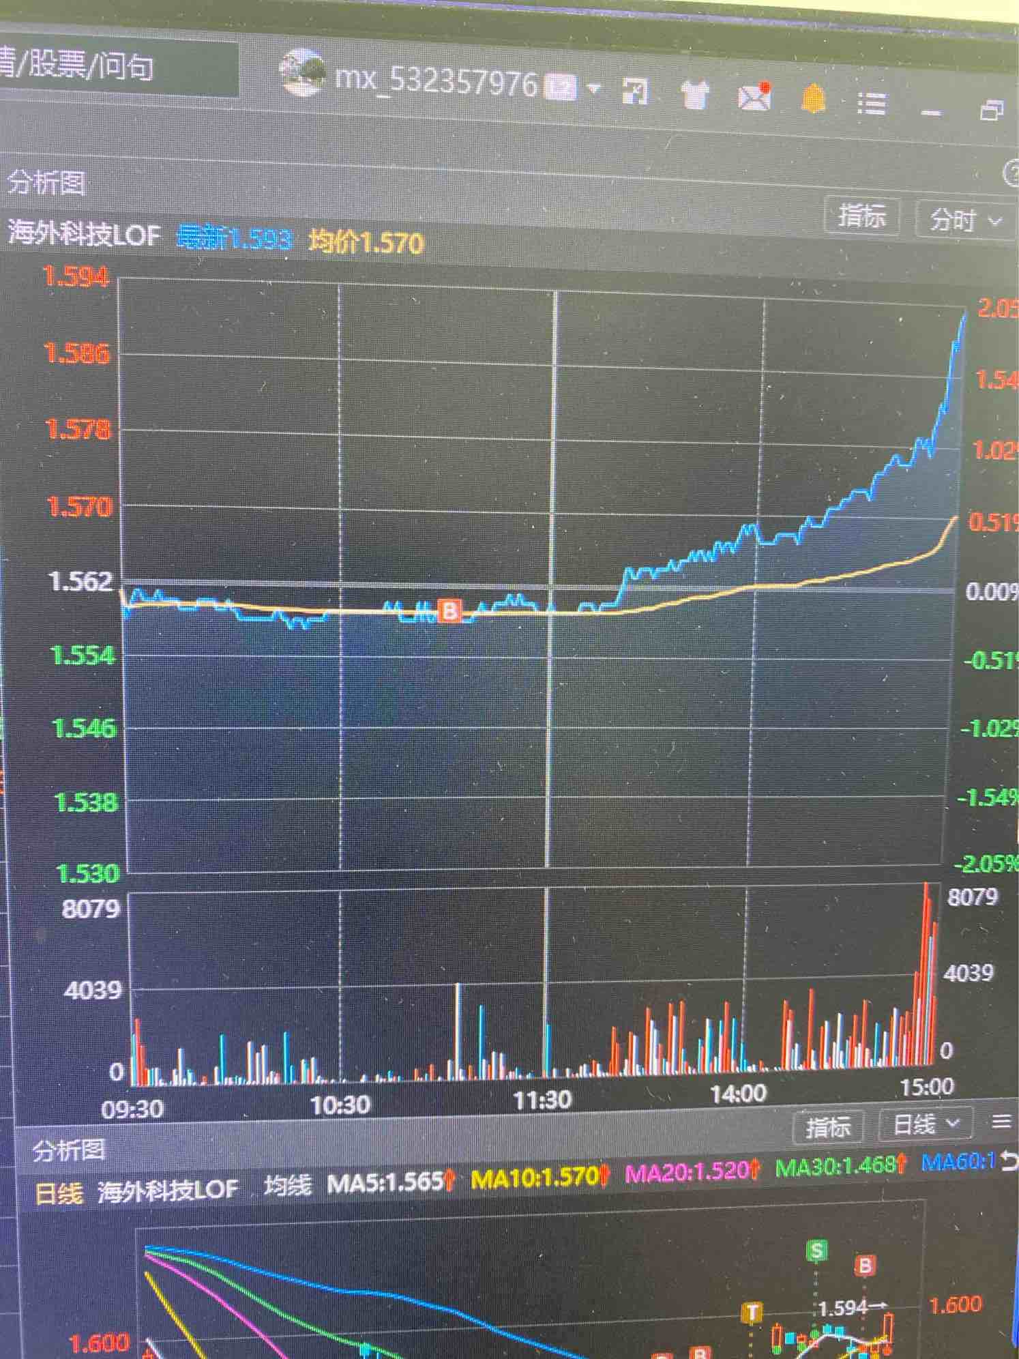The height and width of the screenshot is (1359, 1019).
Task: Click the red B buy marker on daily chart
Action: 865,1266
